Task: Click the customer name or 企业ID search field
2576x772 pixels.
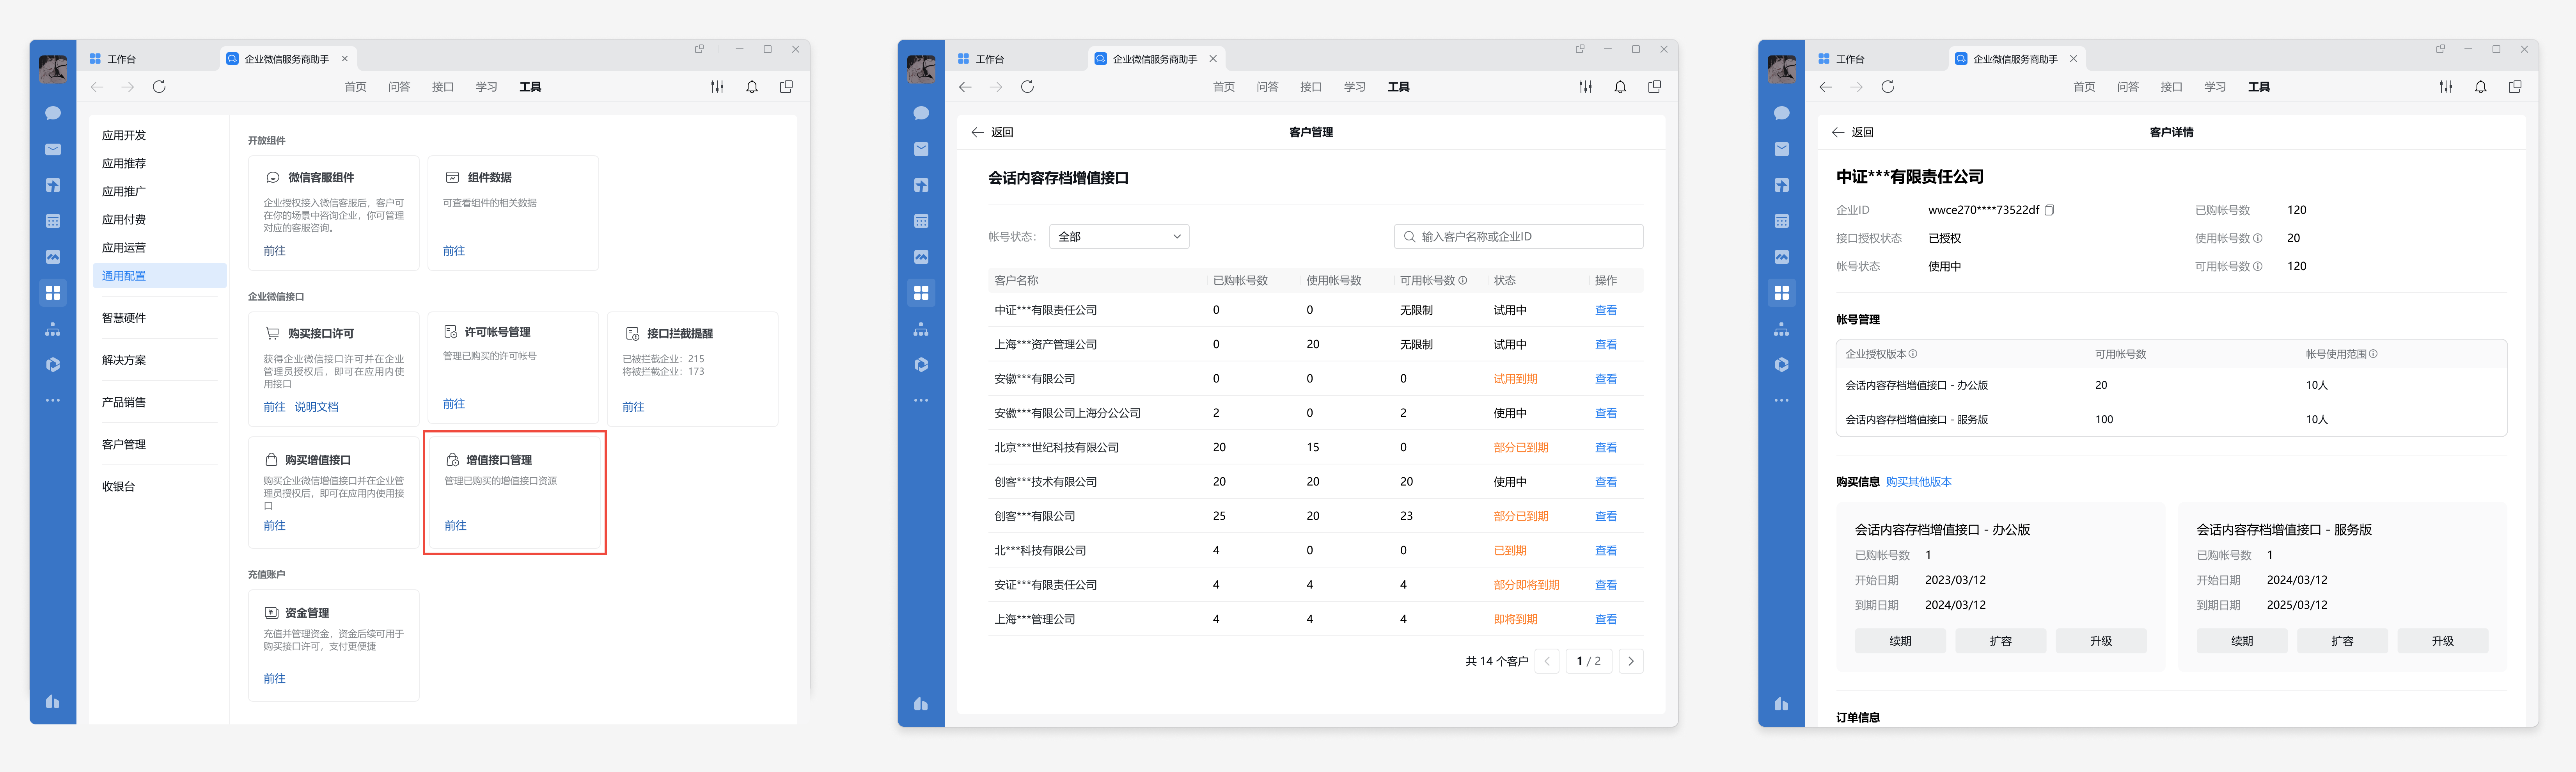Action: point(1518,237)
